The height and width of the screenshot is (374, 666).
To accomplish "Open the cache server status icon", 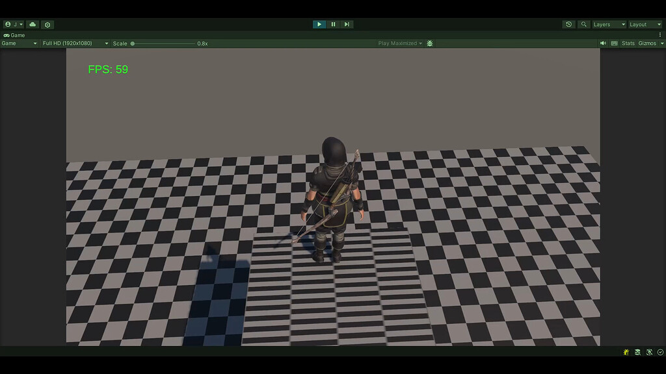I will coord(636,352).
